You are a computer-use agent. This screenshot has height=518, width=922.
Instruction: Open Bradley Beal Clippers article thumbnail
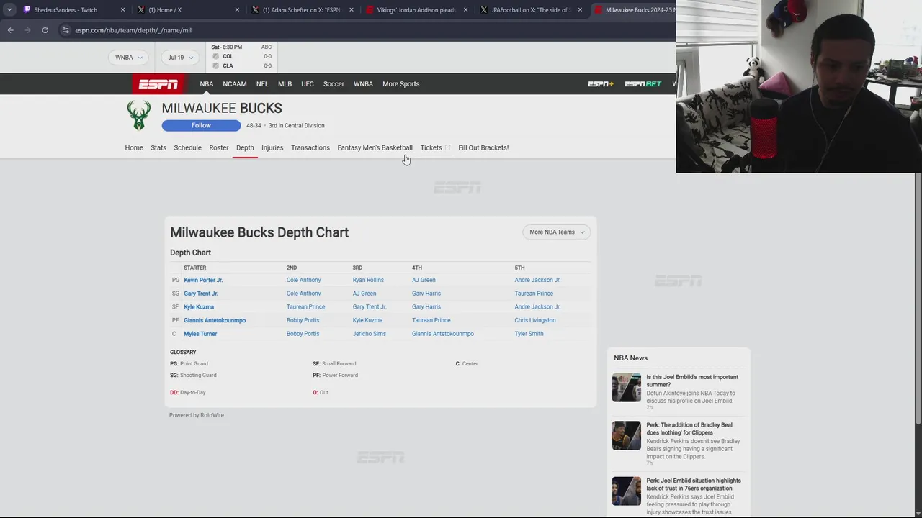coord(626,435)
